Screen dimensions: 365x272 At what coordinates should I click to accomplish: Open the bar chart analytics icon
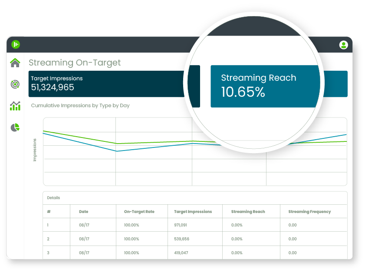[15, 105]
